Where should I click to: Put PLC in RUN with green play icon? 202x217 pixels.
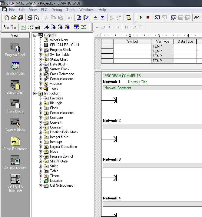(x=141, y=18)
